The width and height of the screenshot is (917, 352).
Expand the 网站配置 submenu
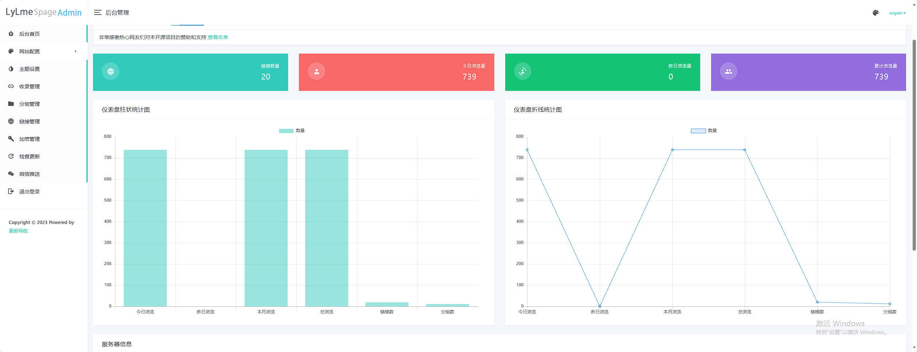42,51
